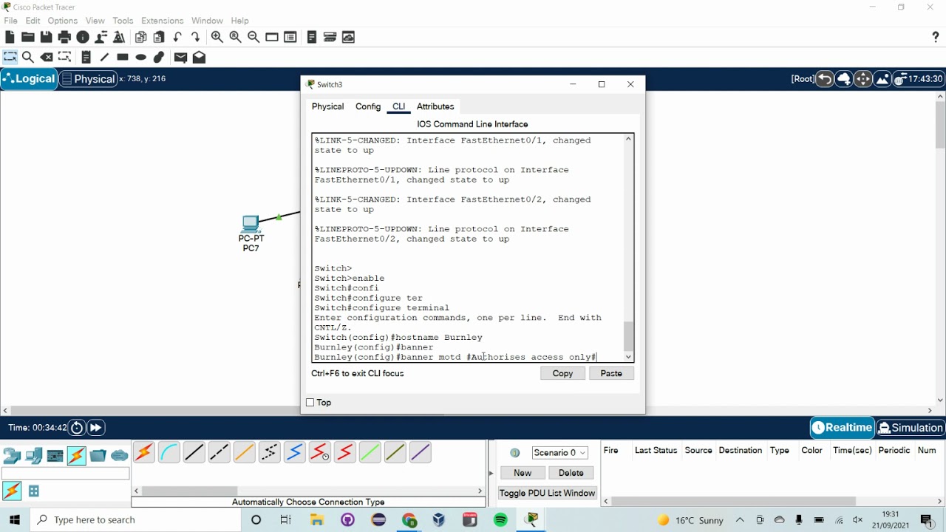The image size is (946, 532).
Task: Pick the Draw Rectangle tool
Action: point(123,57)
